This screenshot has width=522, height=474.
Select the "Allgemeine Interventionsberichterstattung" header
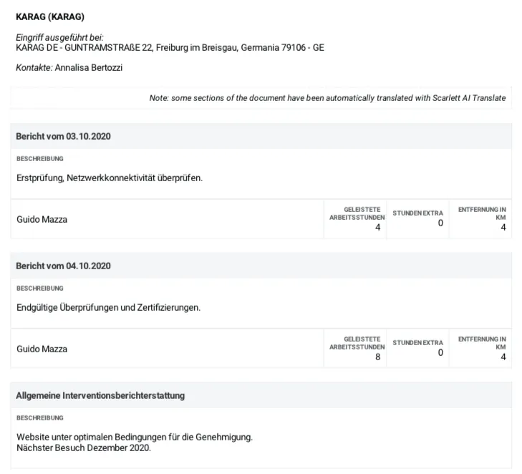(x=100, y=395)
